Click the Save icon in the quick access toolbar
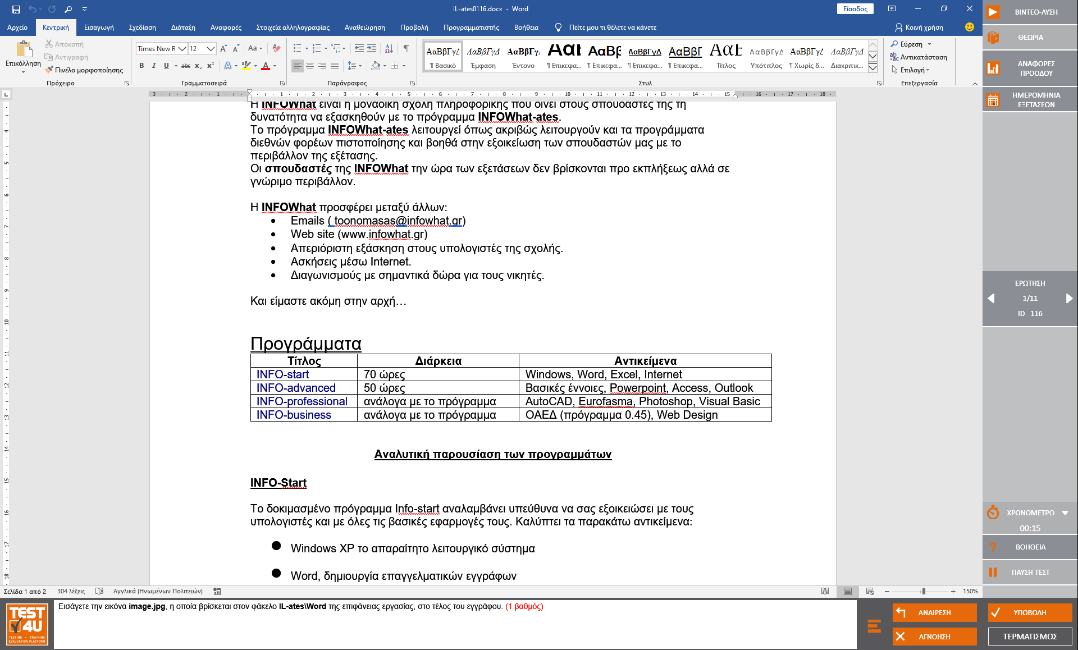 (x=16, y=9)
